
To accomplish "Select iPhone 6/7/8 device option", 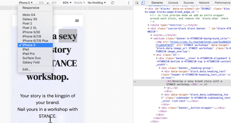I will [x=35, y=36].
